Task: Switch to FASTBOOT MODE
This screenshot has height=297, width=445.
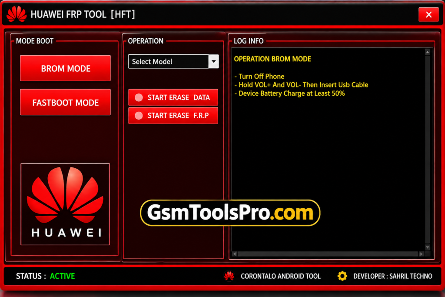Action: (65, 102)
